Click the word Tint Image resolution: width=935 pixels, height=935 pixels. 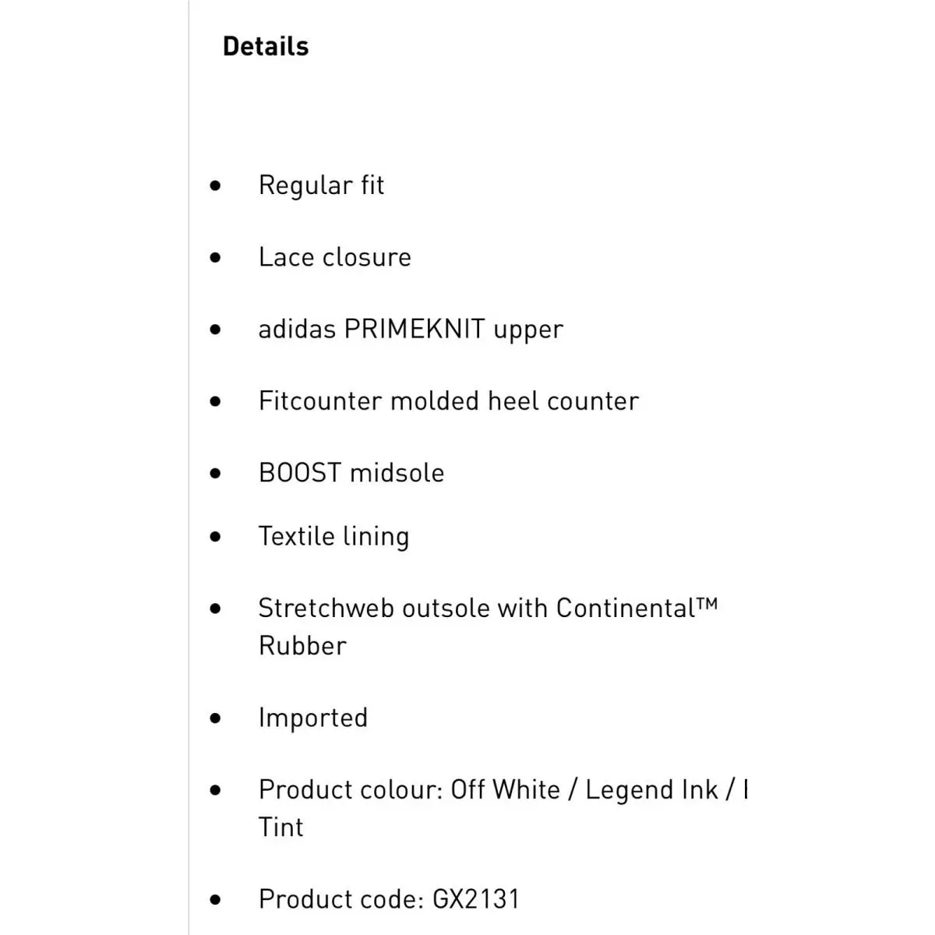tap(280, 827)
